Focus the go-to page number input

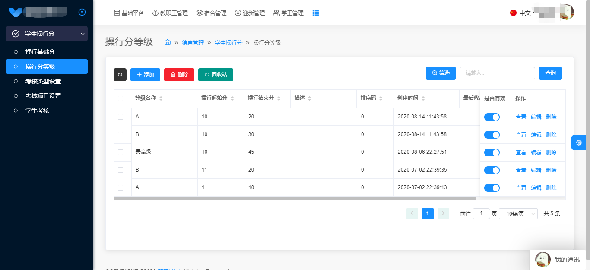tap(481, 213)
